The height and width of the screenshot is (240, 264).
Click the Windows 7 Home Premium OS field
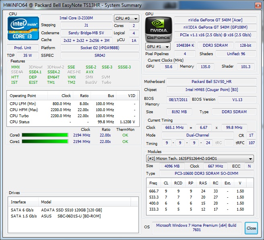196,228
